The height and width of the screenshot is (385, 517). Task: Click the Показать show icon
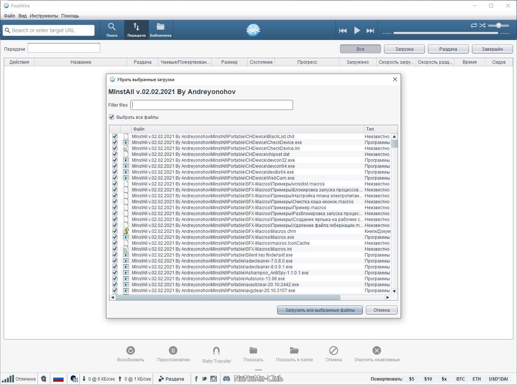(x=253, y=350)
